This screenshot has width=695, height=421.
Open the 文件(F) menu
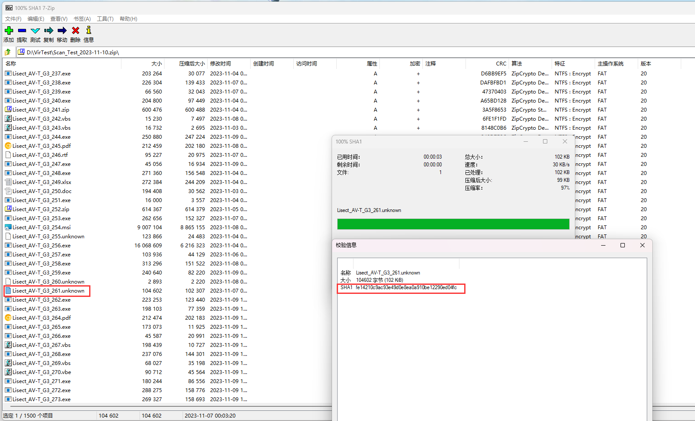click(13, 19)
